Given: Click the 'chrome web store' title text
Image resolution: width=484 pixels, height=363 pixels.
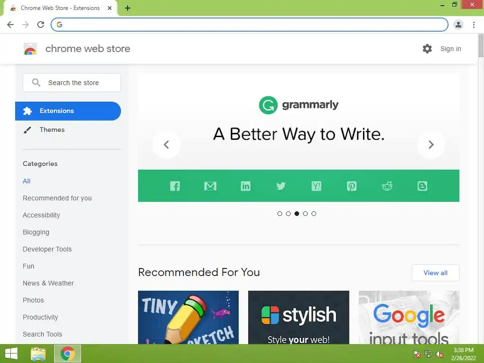Looking at the screenshot, I should coord(87,49).
